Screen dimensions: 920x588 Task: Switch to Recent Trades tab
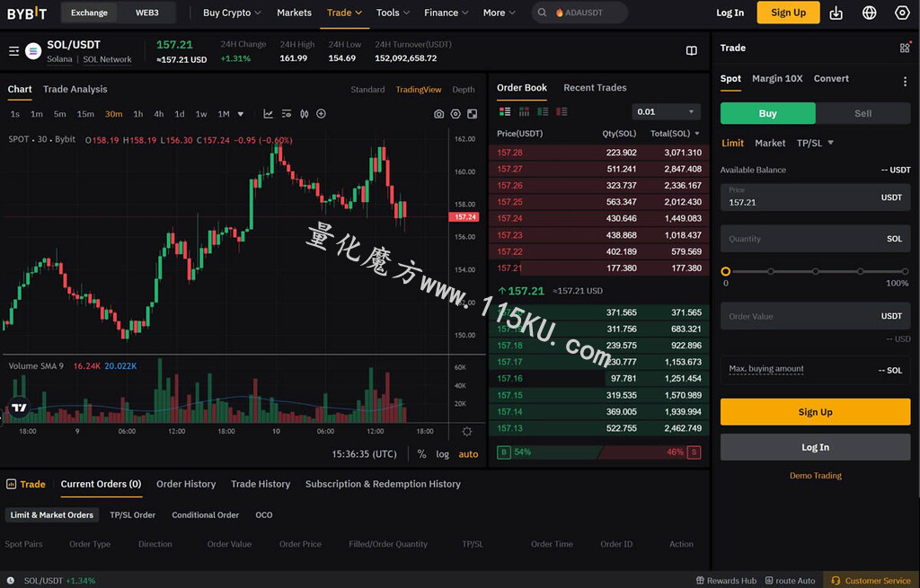[595, 87]
